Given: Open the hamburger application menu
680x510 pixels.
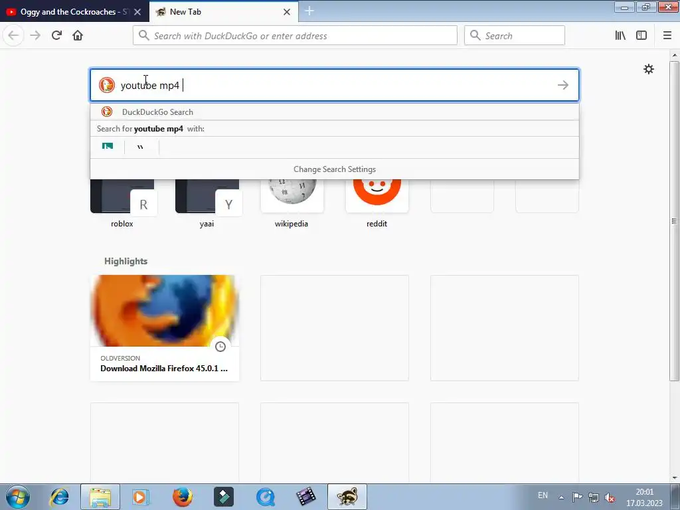Looking at the screenshot, I should point(667,35).
